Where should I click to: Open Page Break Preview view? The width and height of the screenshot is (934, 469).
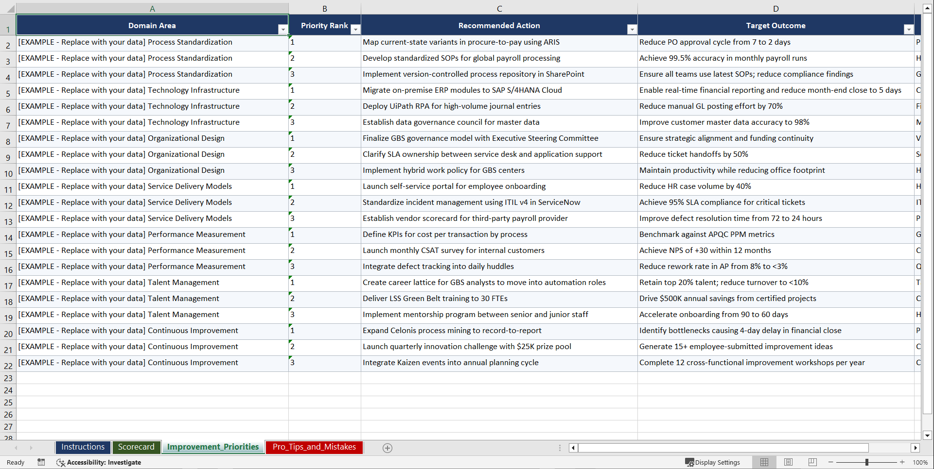coord(812,462)
